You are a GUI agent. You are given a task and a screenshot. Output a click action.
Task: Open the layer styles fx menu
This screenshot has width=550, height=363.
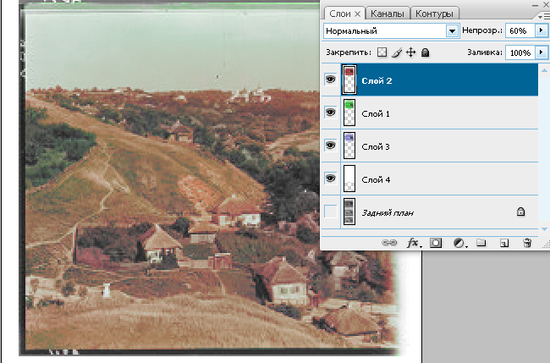click(x=415, y=243)
